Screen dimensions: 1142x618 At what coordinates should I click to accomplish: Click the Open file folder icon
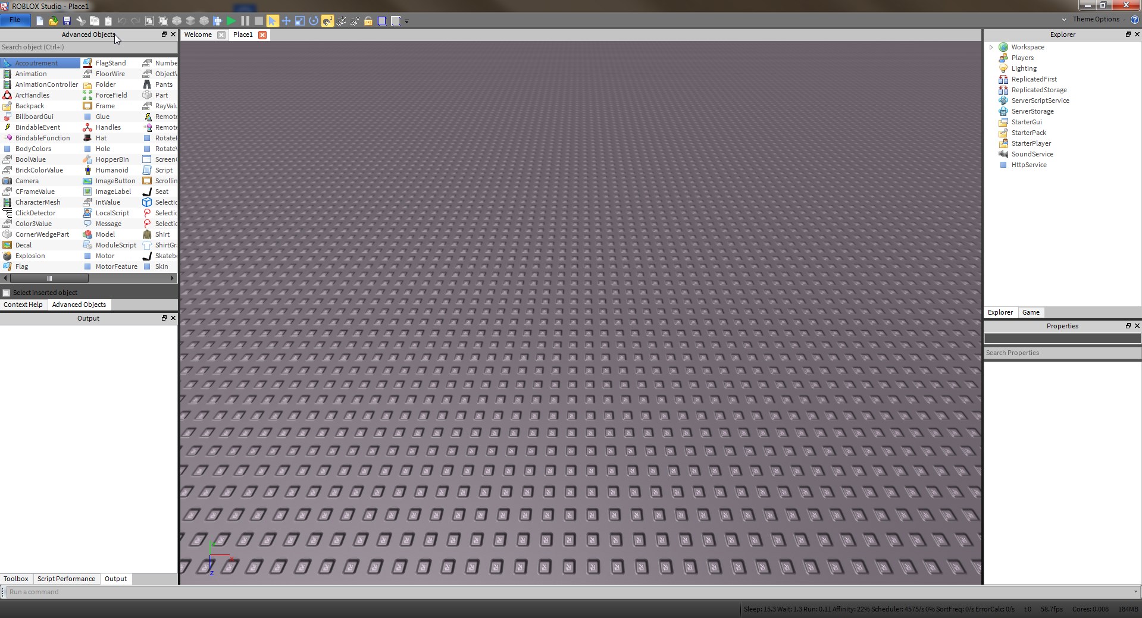(x=54, y=21)
